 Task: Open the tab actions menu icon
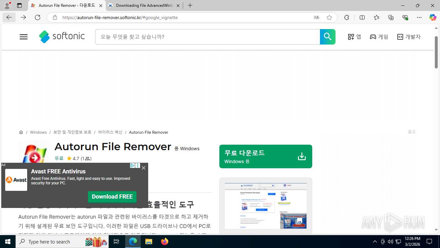[19, 5]
